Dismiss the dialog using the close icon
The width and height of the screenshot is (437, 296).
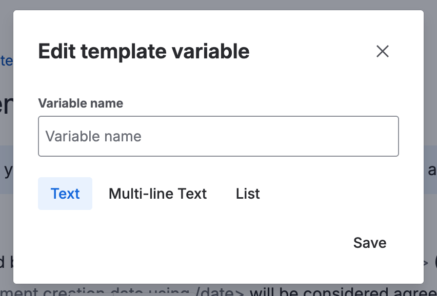point(383,51)
